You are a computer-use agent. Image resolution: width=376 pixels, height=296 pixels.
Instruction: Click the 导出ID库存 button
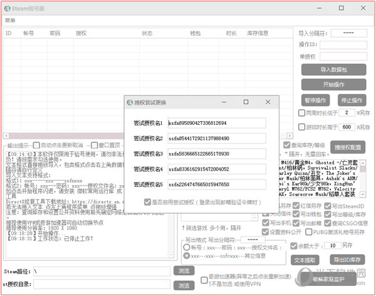tap(347, 260)
